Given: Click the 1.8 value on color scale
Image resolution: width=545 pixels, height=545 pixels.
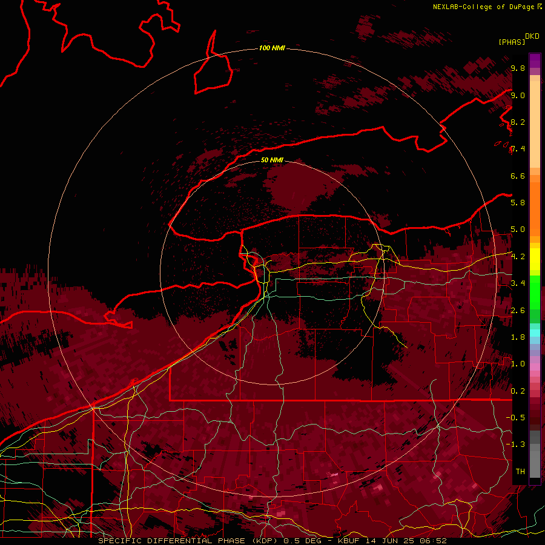Looking at the screenshot, I should 518,337.
